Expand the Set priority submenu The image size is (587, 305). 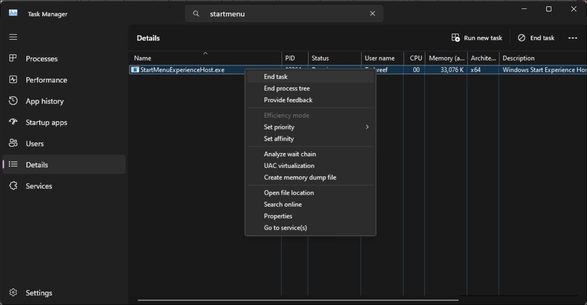pos(279,127)
